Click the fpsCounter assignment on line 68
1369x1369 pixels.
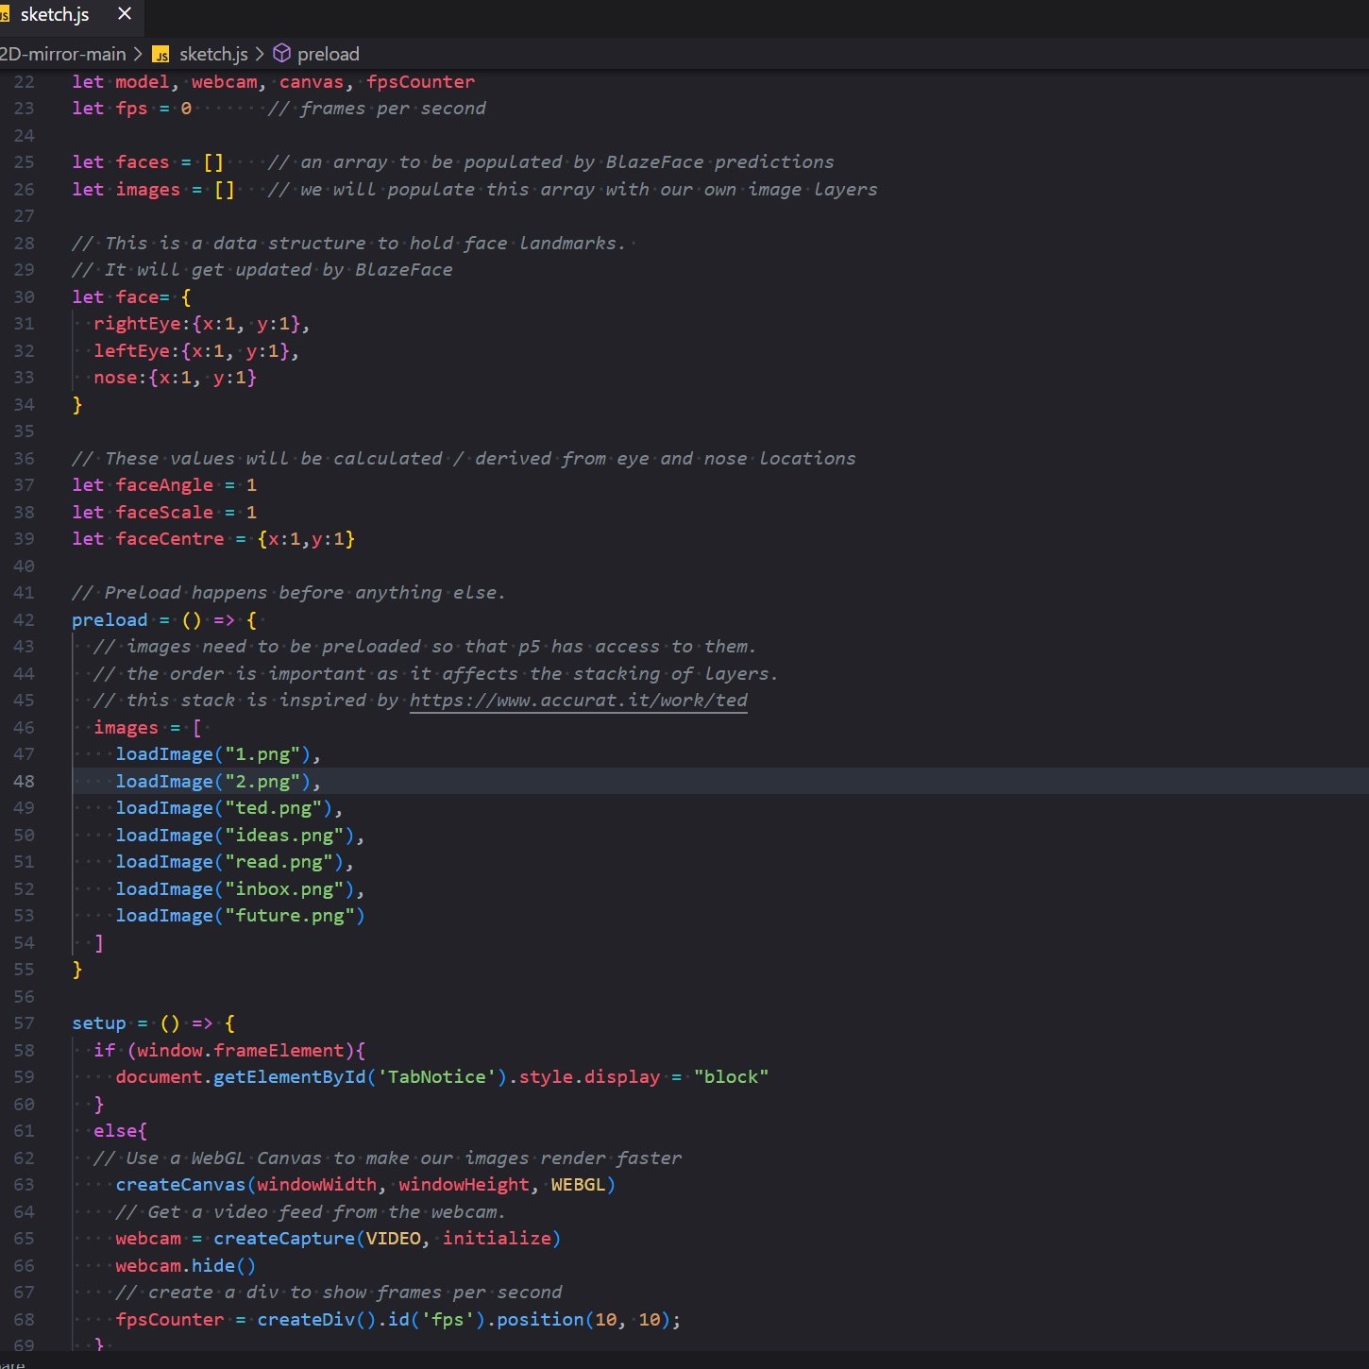170,1320
